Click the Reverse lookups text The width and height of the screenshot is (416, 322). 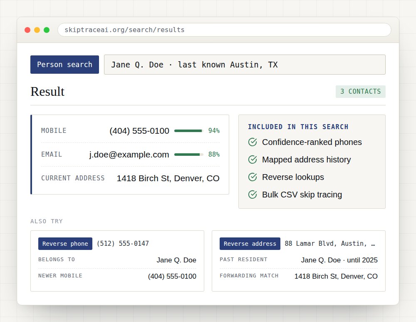(293, 177)
